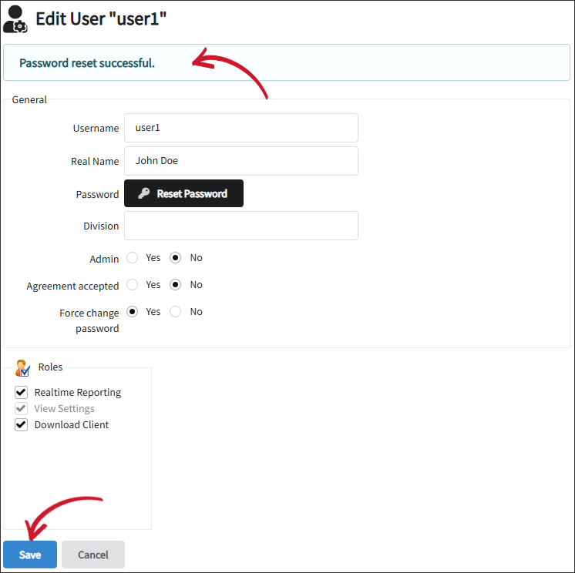Click the 'Roles' section label
The image size is (575, 573).
(x=50, y=367)
